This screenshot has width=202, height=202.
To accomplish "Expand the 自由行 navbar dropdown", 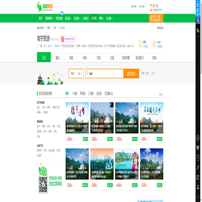I will click(77, 19).
